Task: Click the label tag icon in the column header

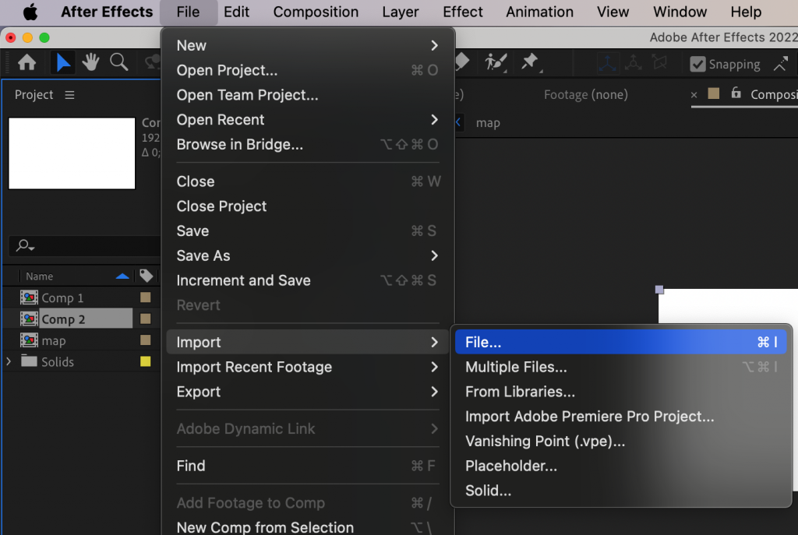Action: (145, 276)
